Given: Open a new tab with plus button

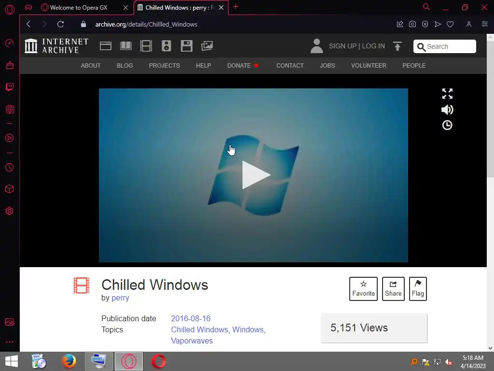Looking at the screenshot, I should (x=235, y=7).
